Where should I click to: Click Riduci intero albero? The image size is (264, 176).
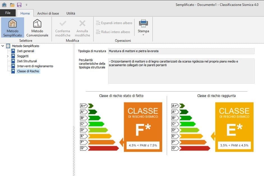point(113,32)
